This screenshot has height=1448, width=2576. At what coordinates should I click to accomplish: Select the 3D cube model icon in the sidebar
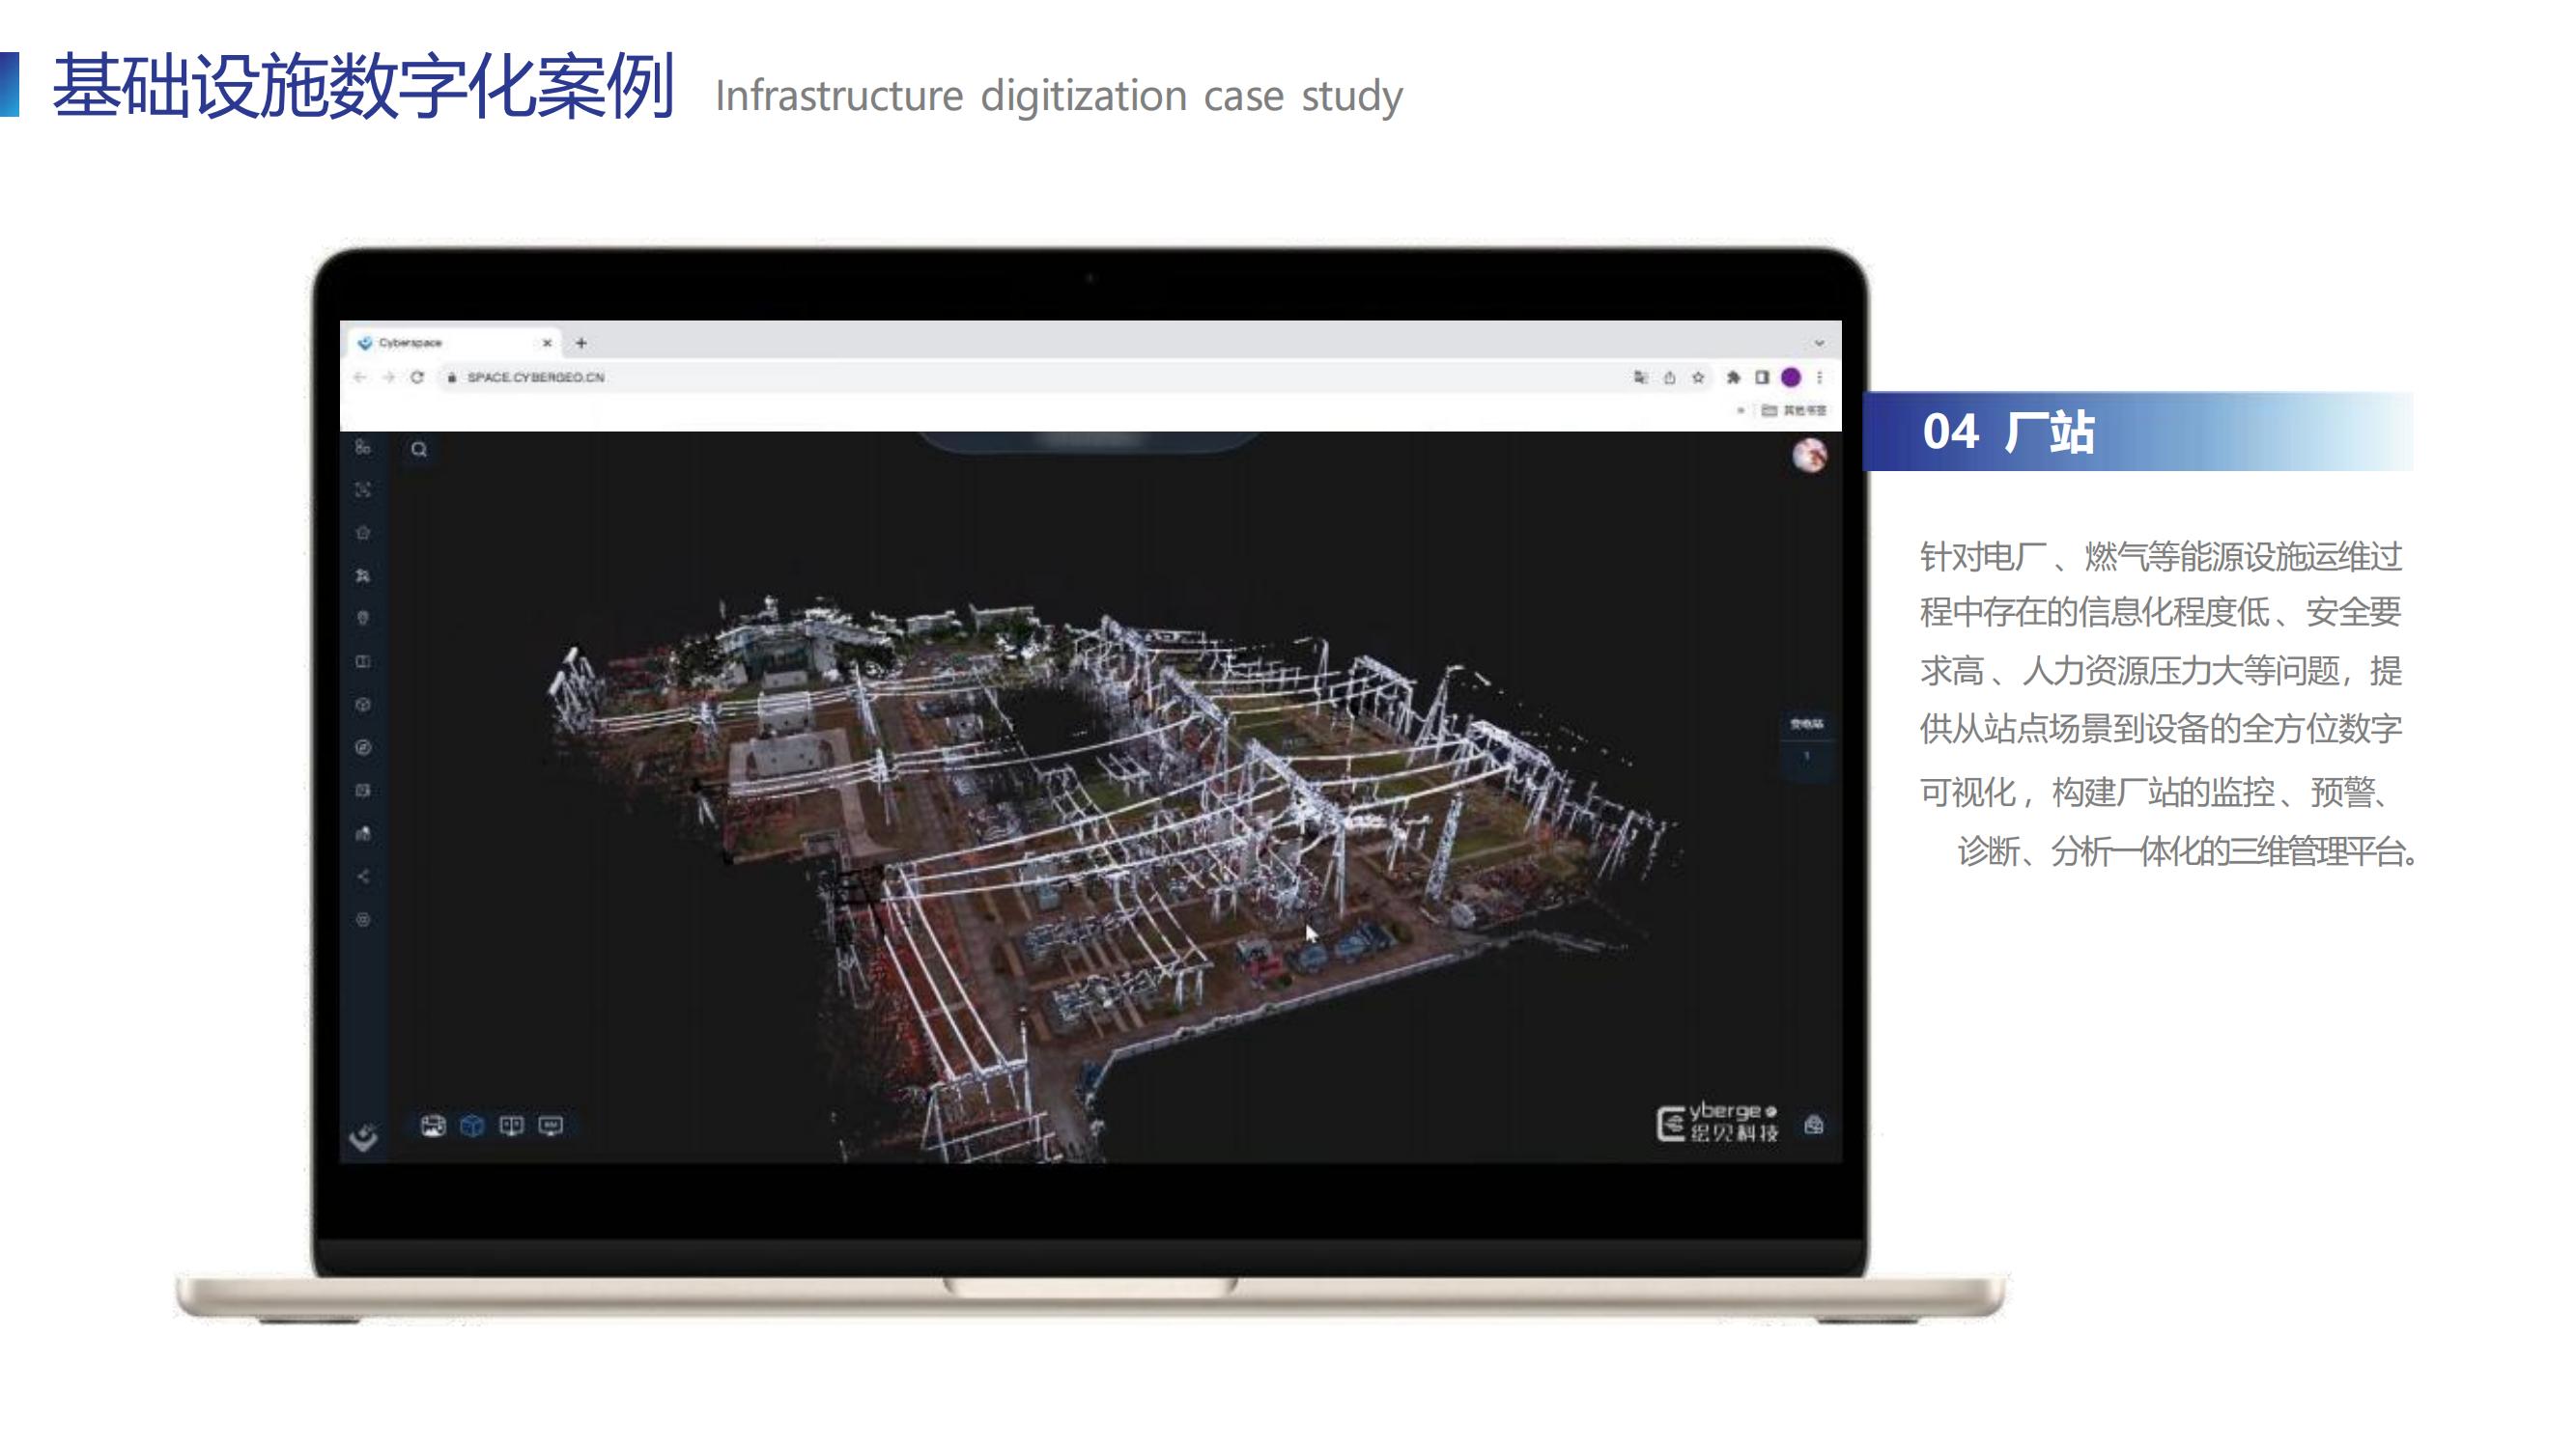click(363, 705)
